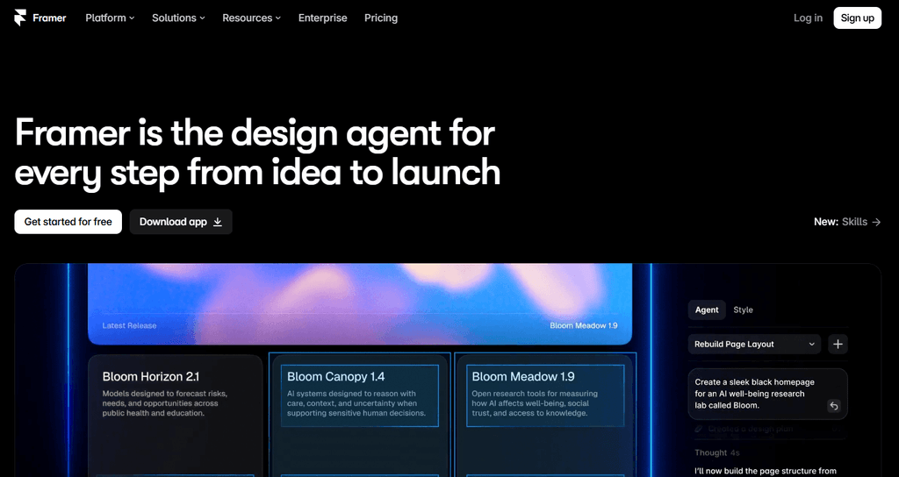This screenshot has height=477, width=899.
Task: Click the Framer logo icon
Action: (20, 18)
